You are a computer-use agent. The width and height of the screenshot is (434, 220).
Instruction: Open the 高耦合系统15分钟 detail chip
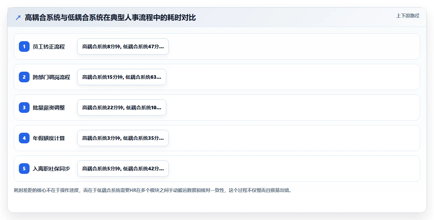click(x=122, y=77)
